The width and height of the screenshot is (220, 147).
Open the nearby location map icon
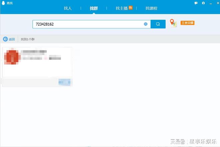pyautogui.click(x=173, y=23)
